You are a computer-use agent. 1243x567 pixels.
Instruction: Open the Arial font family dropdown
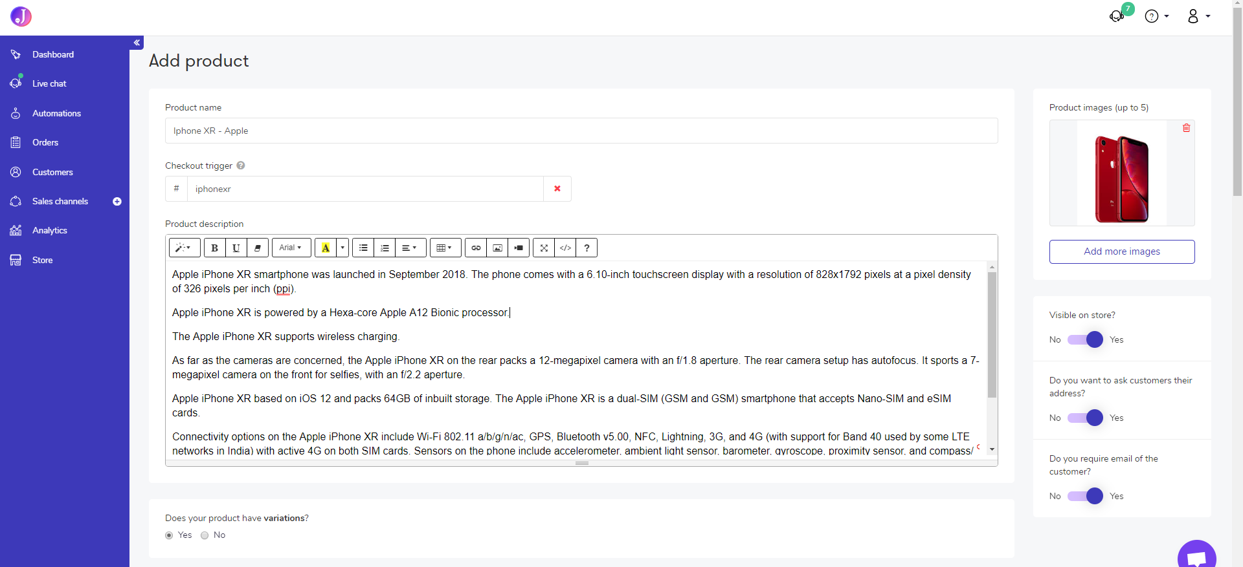[x=291, y=248]
